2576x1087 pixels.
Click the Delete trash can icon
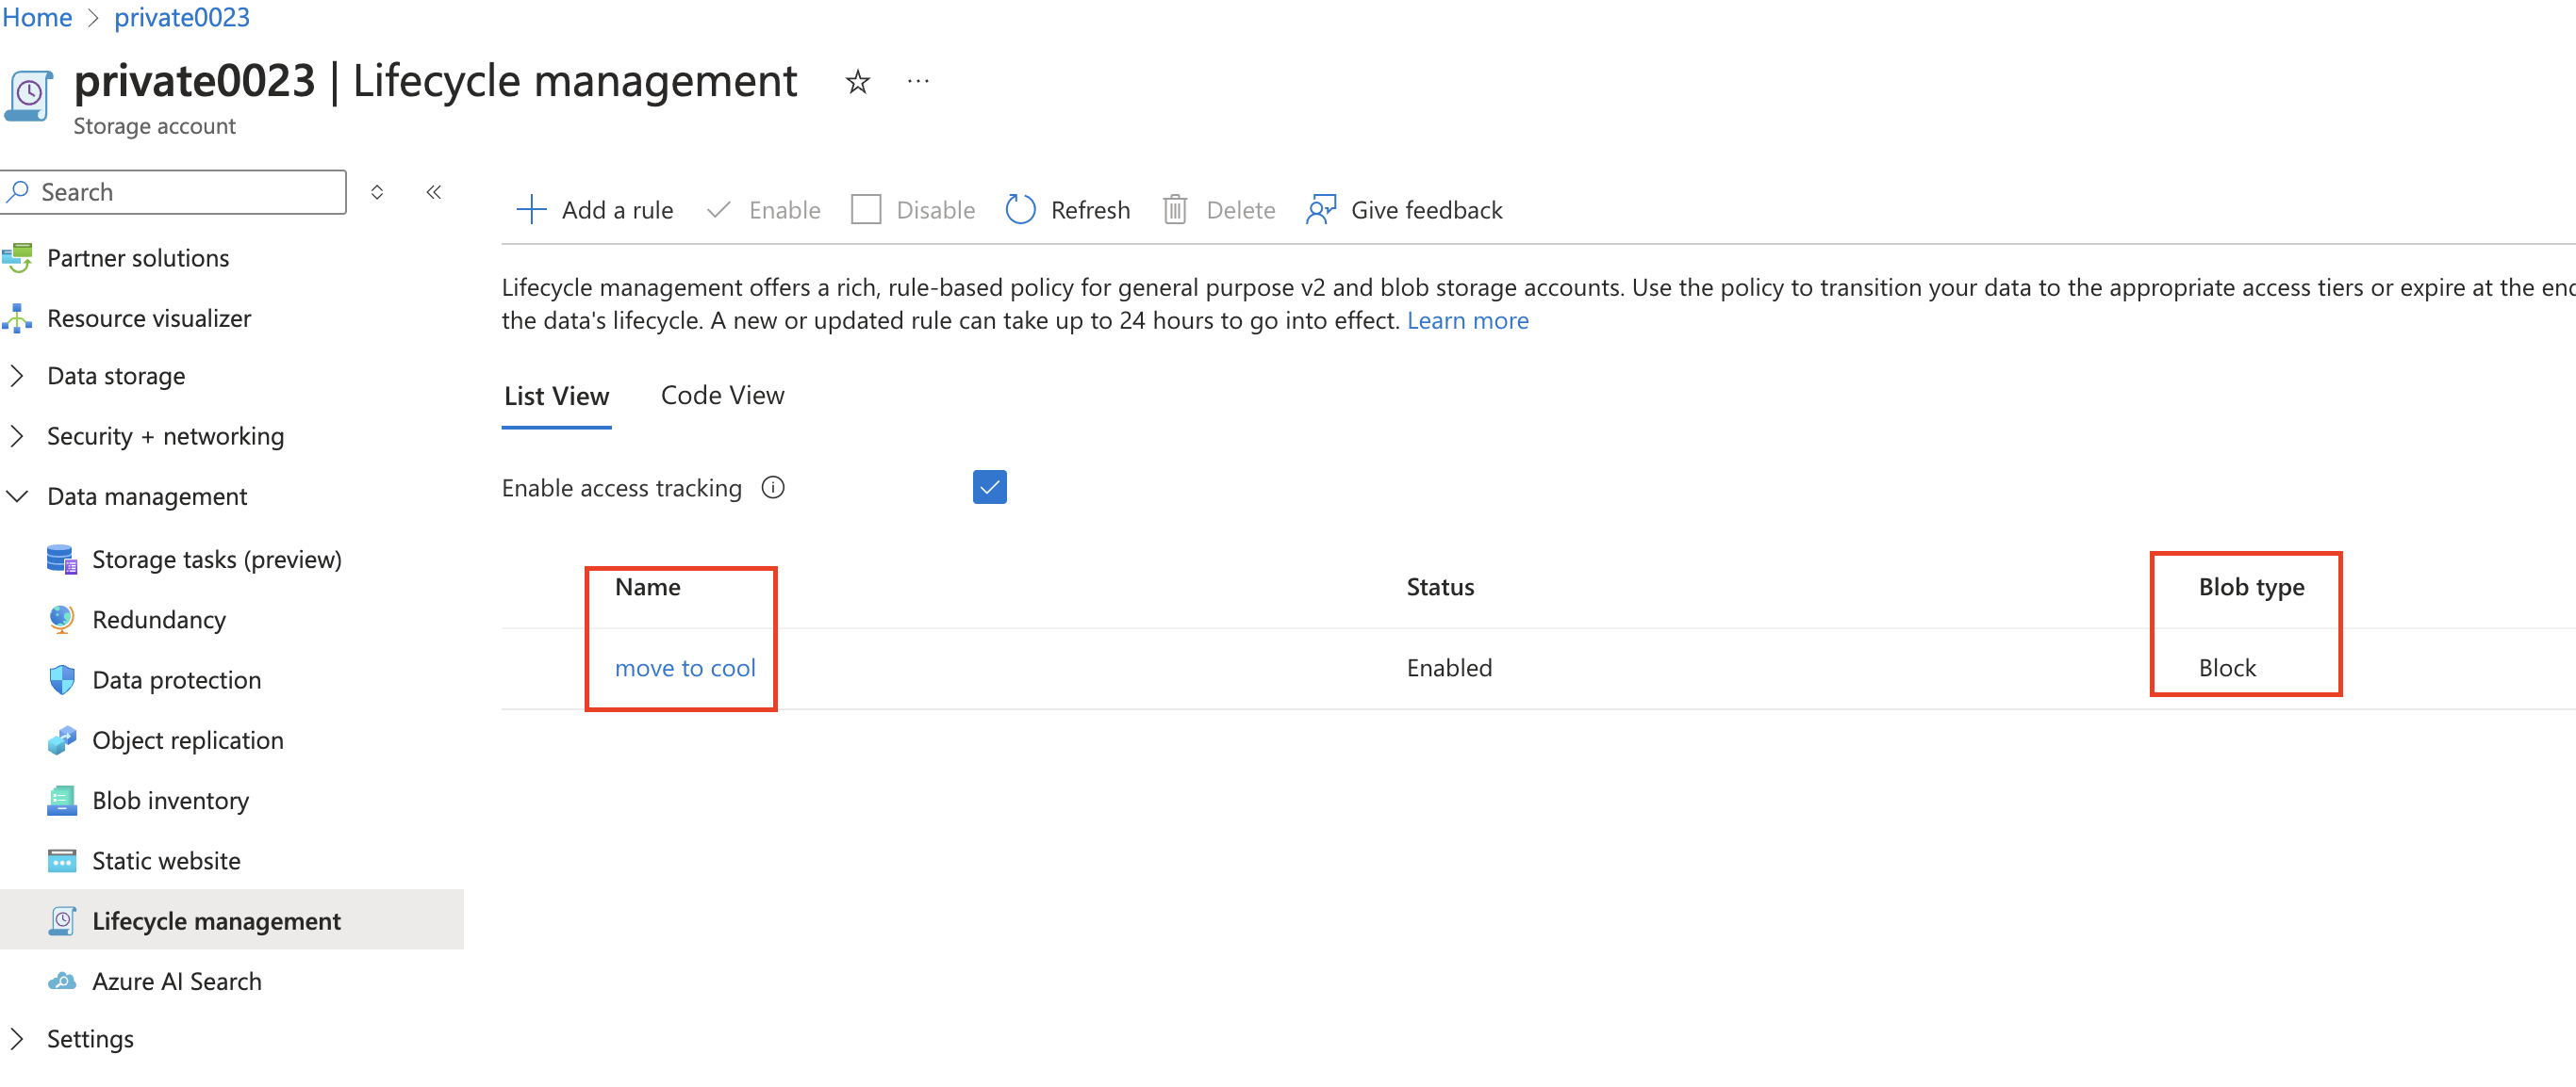click(x=1175, y=210)
